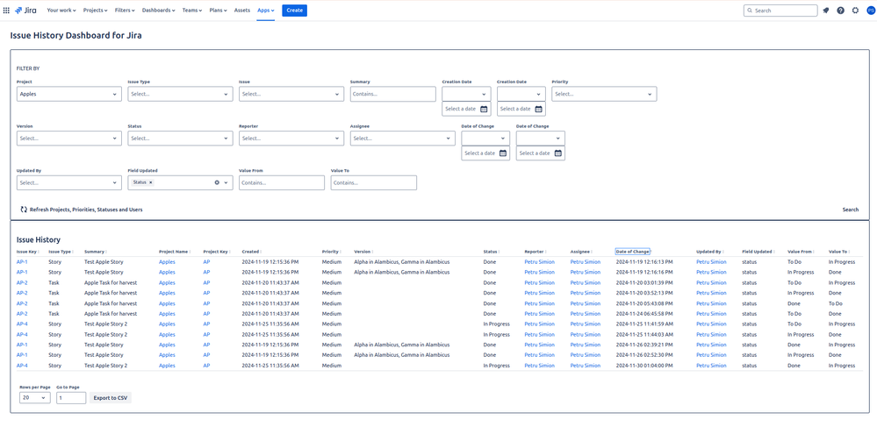877x427 pixels.
Task: Sort by Reporter column header
Action: pyautogui.click(x=535, y=252)
